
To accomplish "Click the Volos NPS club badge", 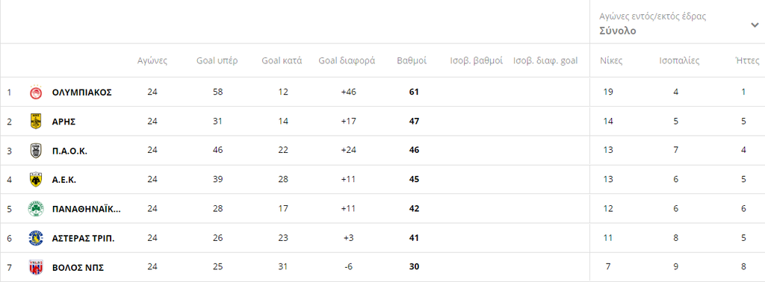I will click(x=36, y=267).
